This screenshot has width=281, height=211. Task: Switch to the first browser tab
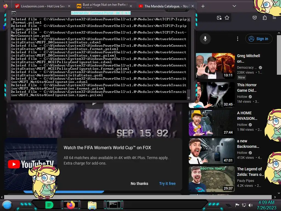(42, 6)
